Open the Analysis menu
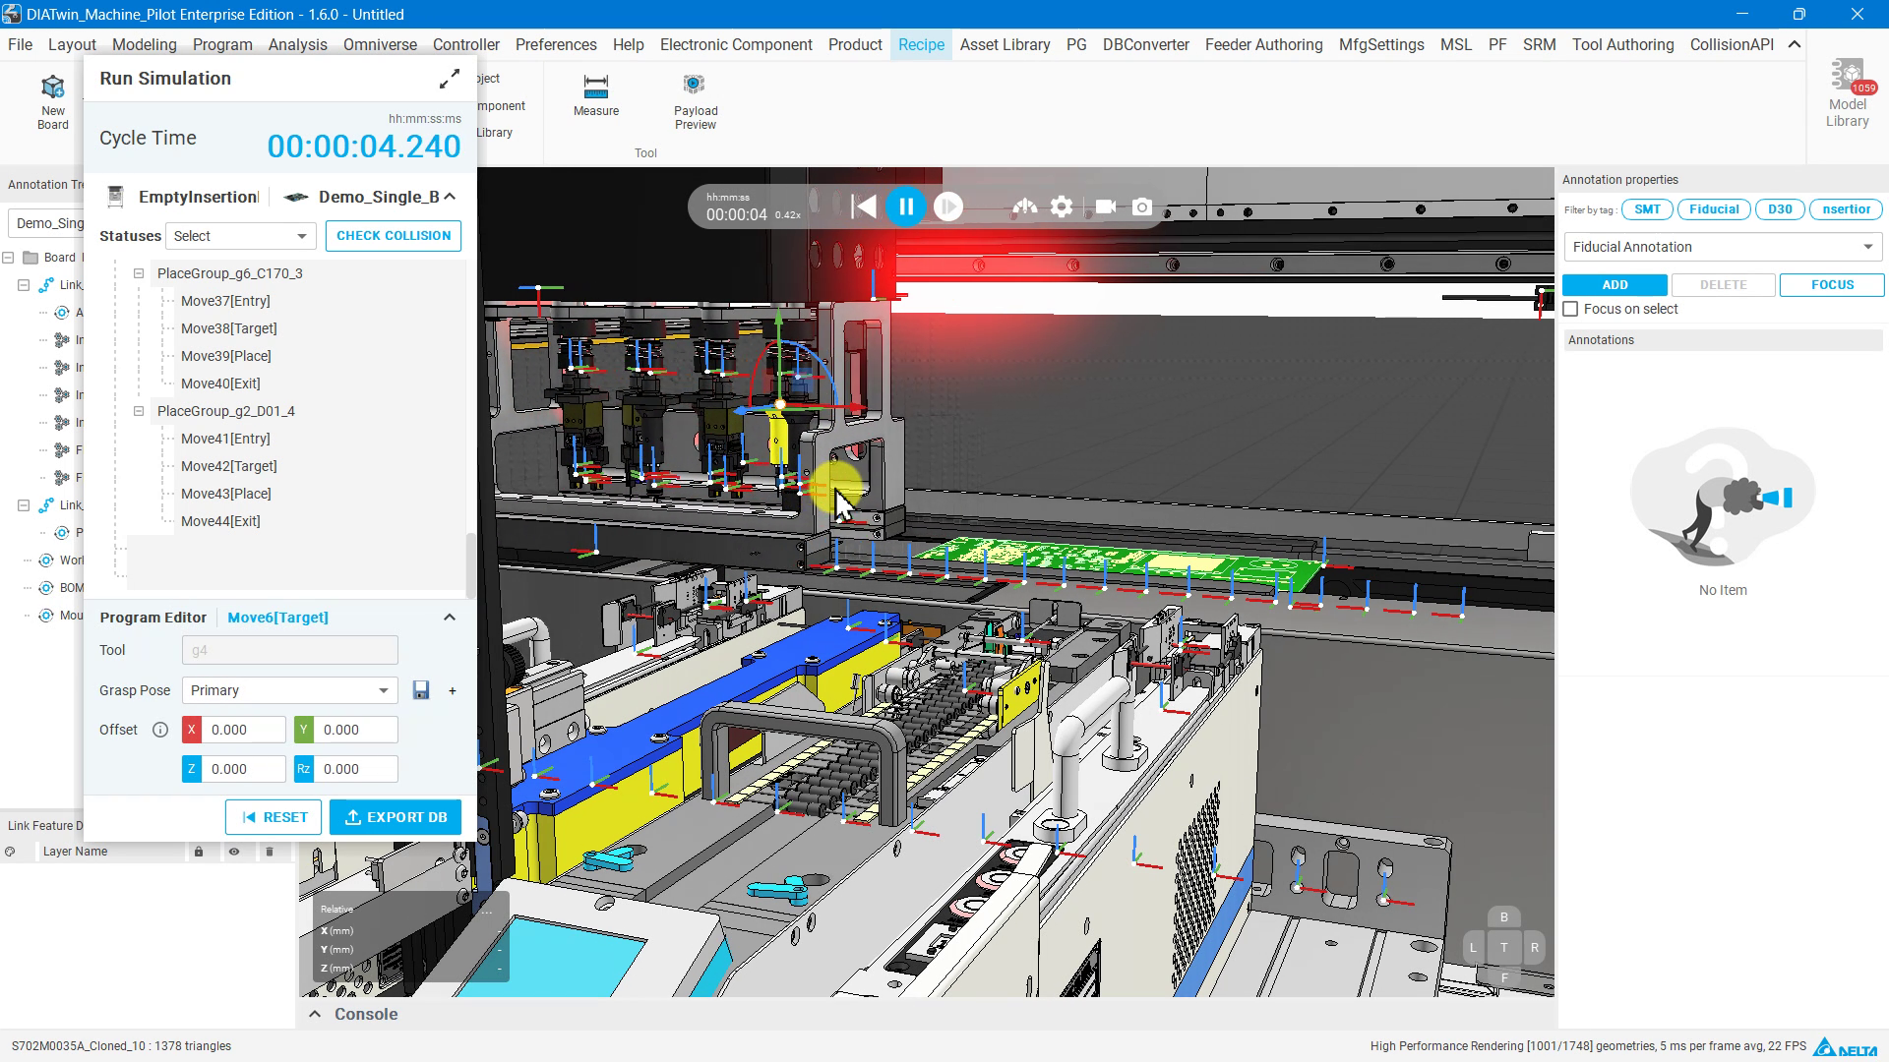This screenshot has height=1062, width=1889. tap(297, 44)
